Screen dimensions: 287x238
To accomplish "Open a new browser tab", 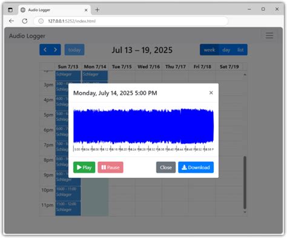I will tap(97, 10).
